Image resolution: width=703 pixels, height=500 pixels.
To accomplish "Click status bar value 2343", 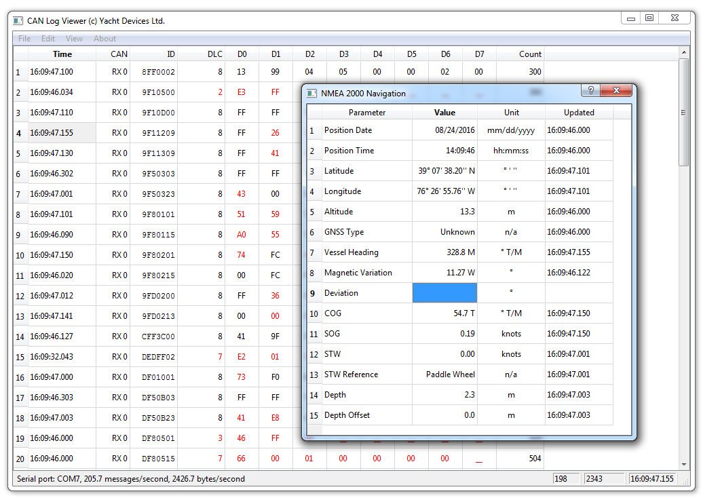I will coord(603,478).
